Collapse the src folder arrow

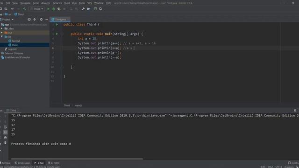pos(2,37)
